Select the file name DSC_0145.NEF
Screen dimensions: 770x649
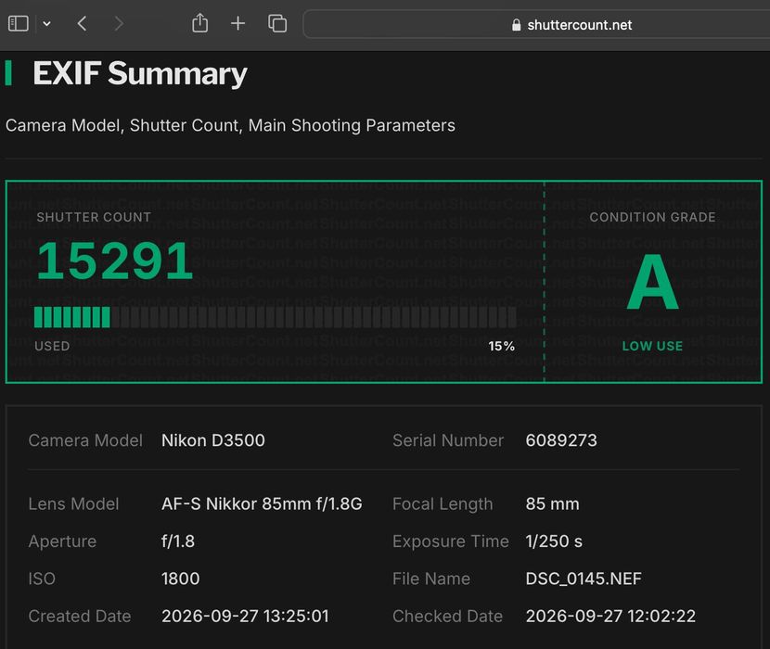(584, 579)
